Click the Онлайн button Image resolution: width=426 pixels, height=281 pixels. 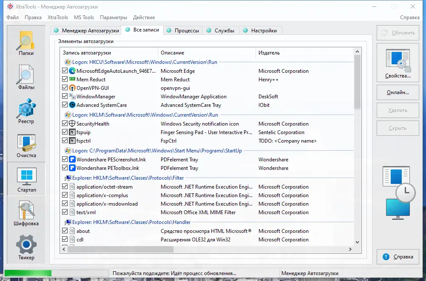click(x=397, y=92)
